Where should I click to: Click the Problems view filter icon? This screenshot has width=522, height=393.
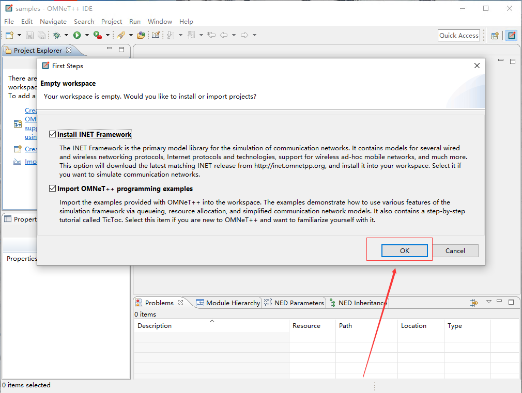(474, 303)
